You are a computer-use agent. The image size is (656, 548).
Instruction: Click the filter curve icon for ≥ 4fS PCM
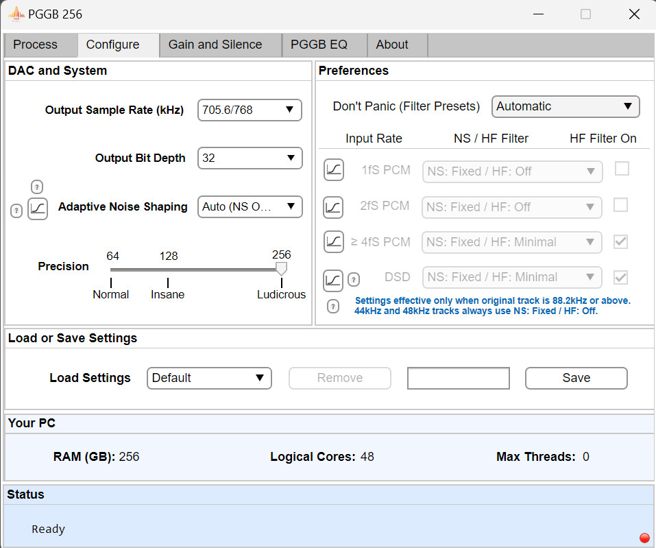[x=334, y=241]
